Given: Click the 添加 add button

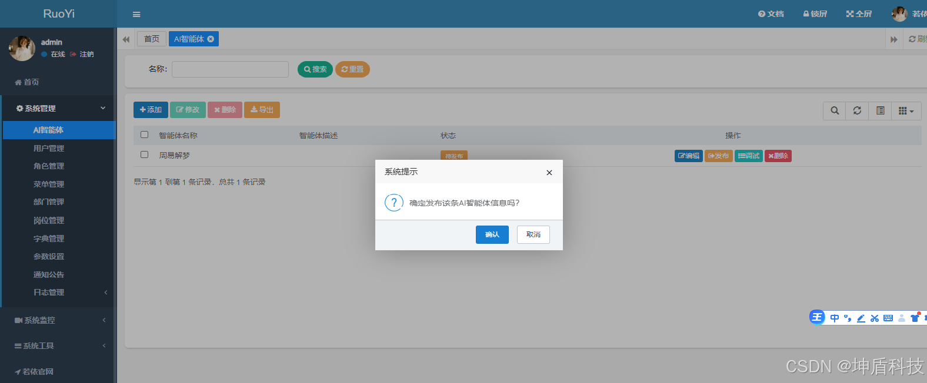Looking at the screenshot, I should (151, 110).
